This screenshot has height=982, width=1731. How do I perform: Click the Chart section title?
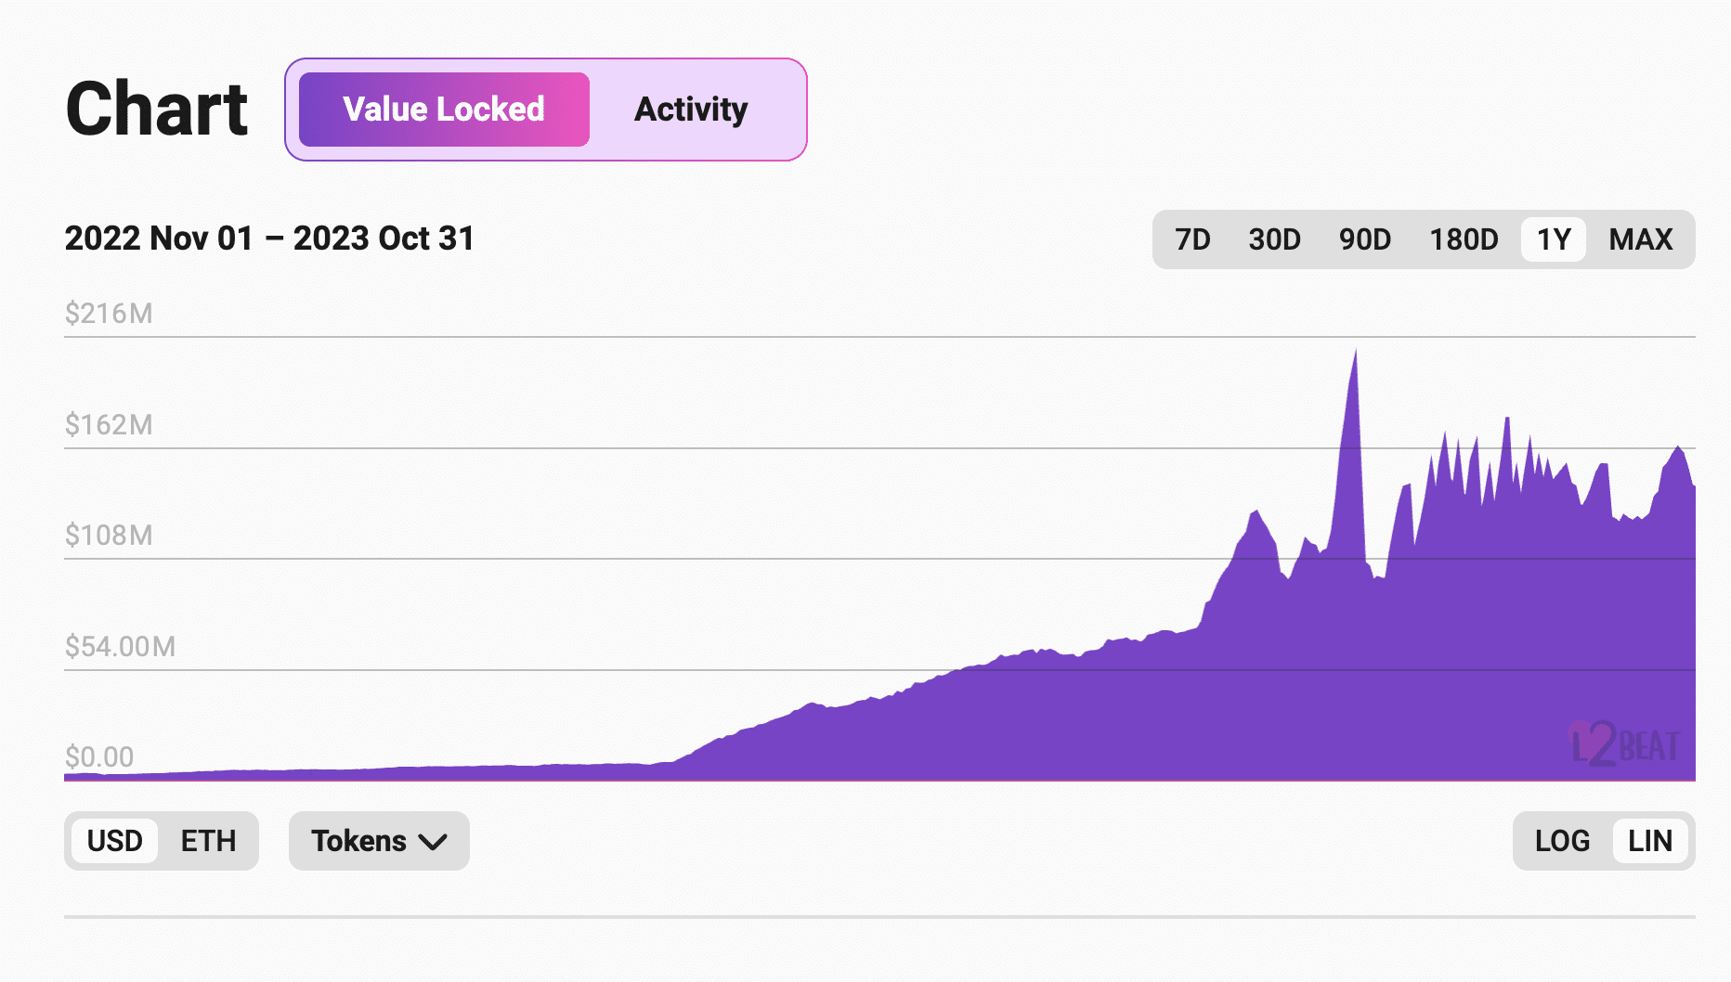157,109
